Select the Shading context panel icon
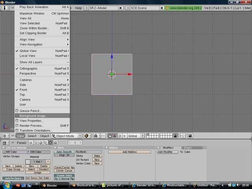 (x=41, y=143)
